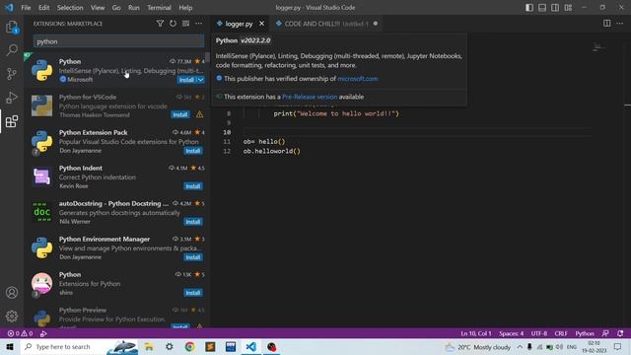Select Python language mode in status bar

pos(585,333)
